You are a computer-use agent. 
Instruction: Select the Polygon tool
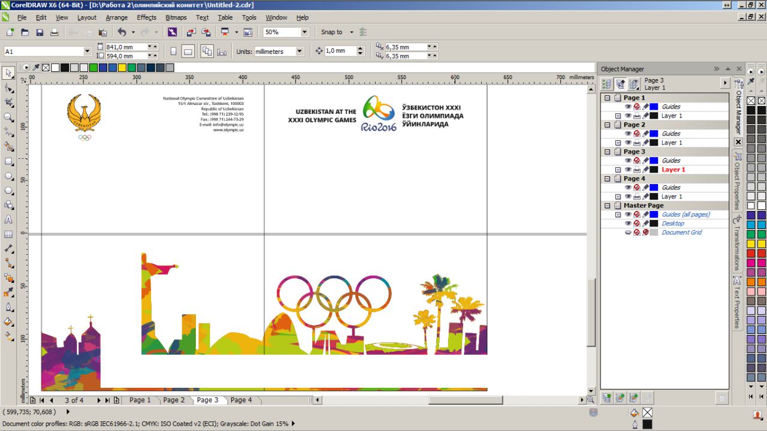click(9, 191)
